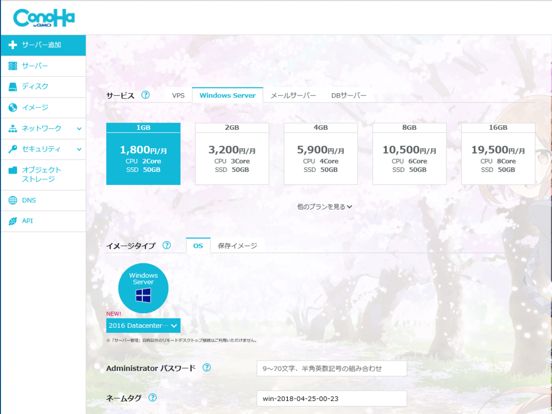Click the Administrator パスワード label
The height and width of the screenshot is (414, 552).
(151, 368)
